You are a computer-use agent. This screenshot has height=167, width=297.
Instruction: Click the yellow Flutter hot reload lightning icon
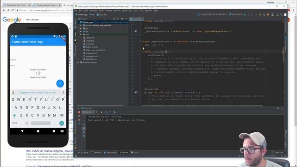click(260, 14)
